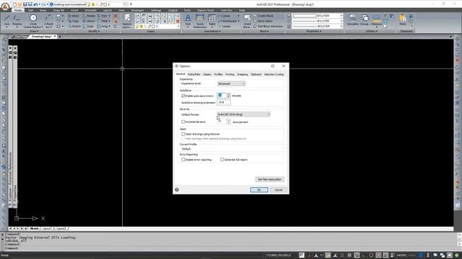Click the Insert Block icon
This screenshot has width=462, height=259.
(248, 21)
